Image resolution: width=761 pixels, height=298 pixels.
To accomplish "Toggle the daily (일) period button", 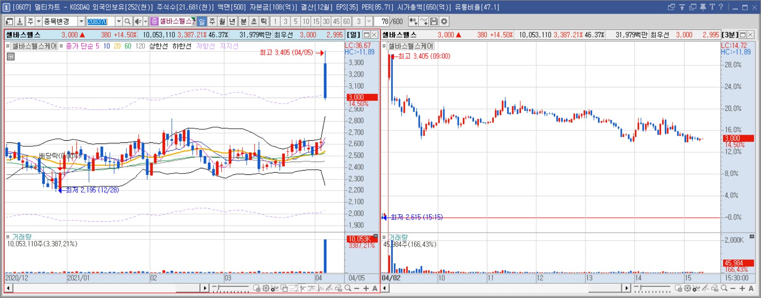I will [x=202, y=21].
